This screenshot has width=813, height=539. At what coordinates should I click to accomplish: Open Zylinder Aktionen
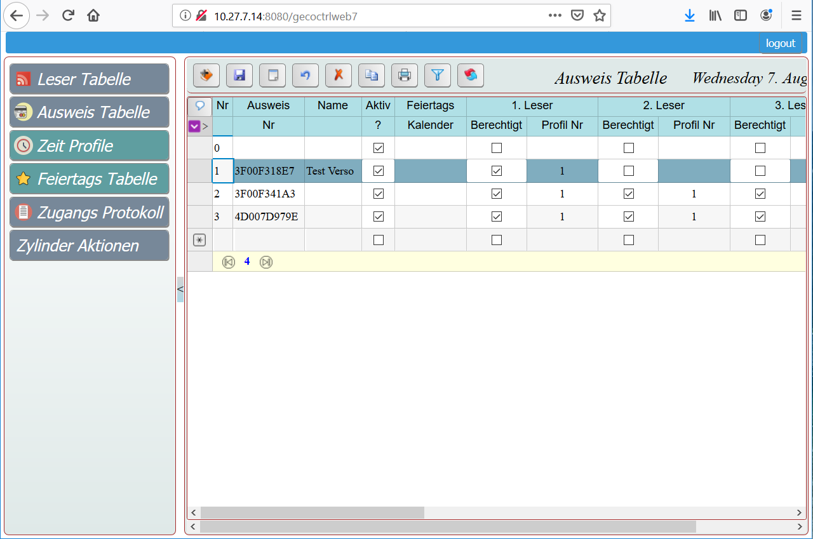pos(90,246)
